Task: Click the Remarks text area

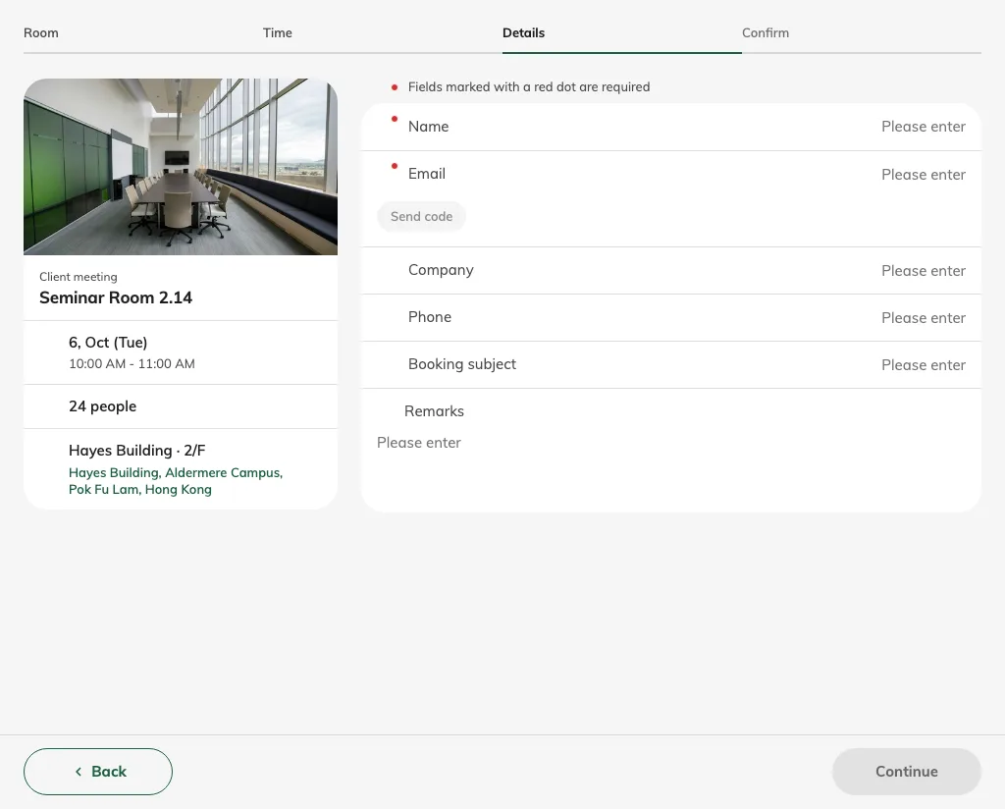Action: point(671,464)
